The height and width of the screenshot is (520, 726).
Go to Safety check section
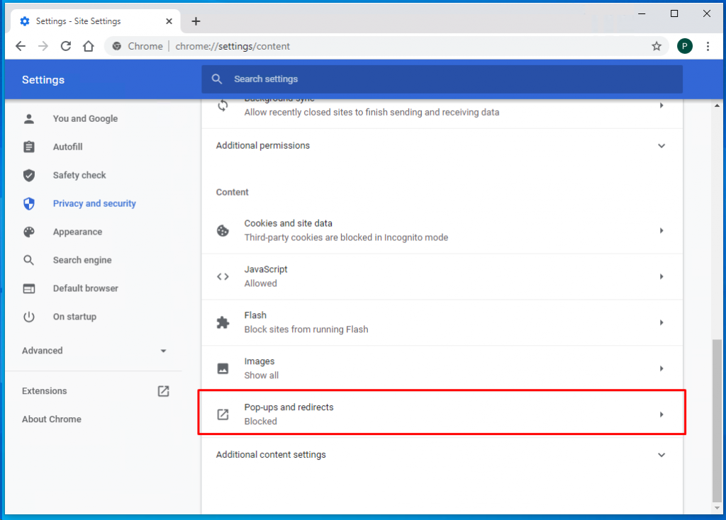[79, 175]
